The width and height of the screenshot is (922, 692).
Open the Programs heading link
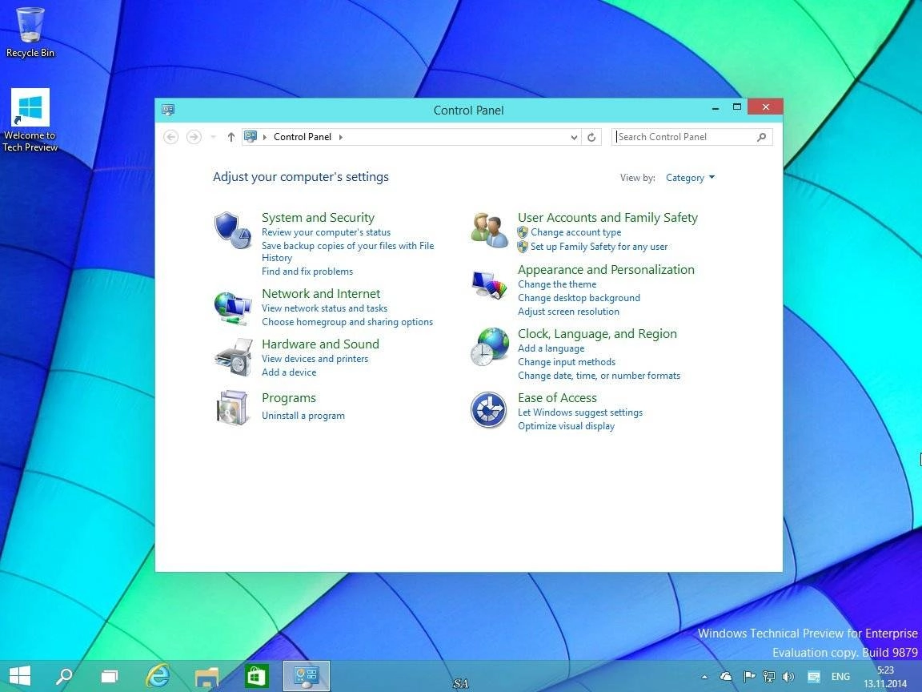[289, 398]
